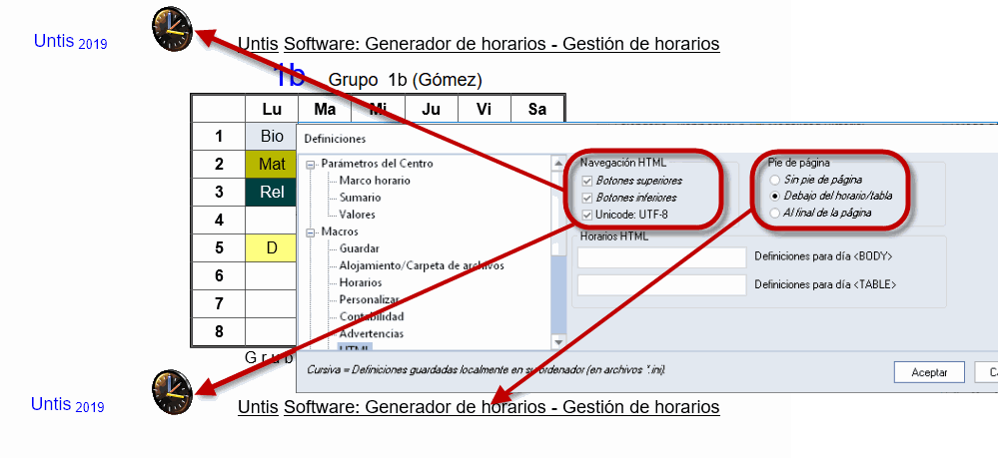Click the Bio lesson cell on Monday
Screen dimensions: 998x458
pos(272,136)
